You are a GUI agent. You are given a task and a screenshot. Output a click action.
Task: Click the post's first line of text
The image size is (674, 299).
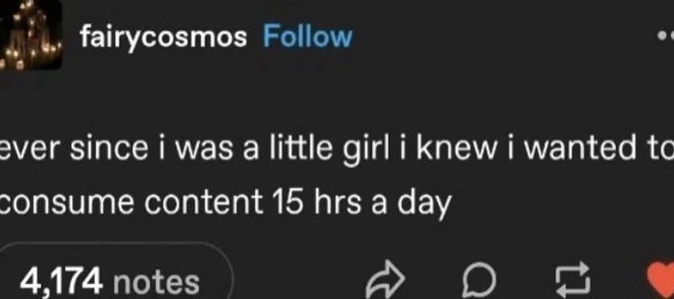tap(337, 150)
